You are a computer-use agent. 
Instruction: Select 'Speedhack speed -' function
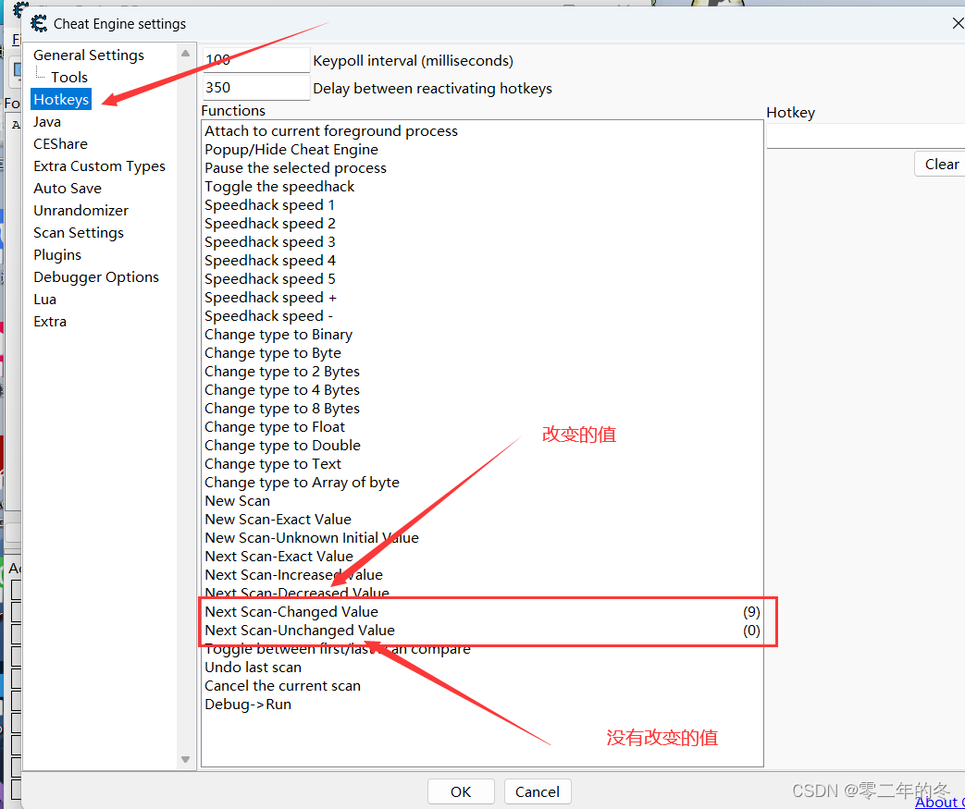tap(482, 315)
